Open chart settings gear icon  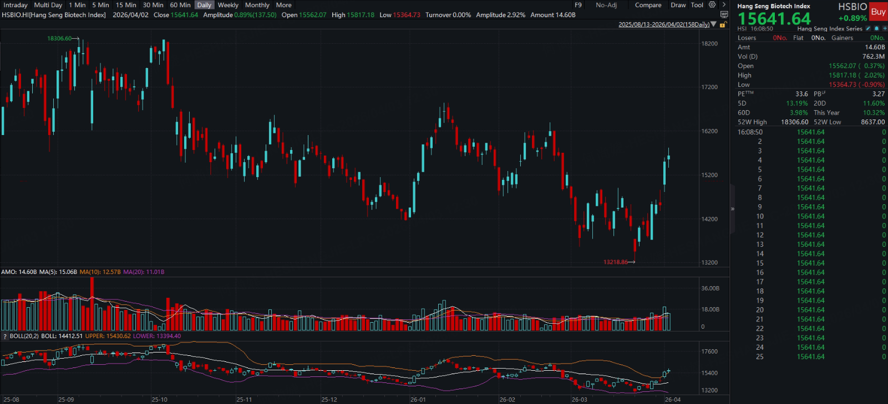click(x=712, y=5)
